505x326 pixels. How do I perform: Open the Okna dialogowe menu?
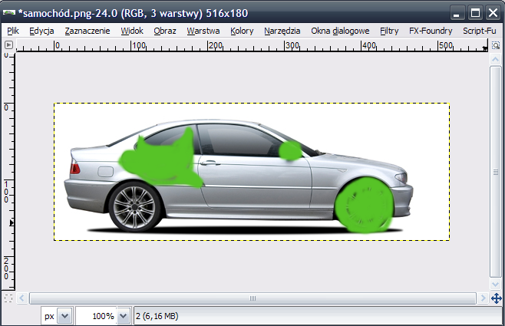[340, 31]
